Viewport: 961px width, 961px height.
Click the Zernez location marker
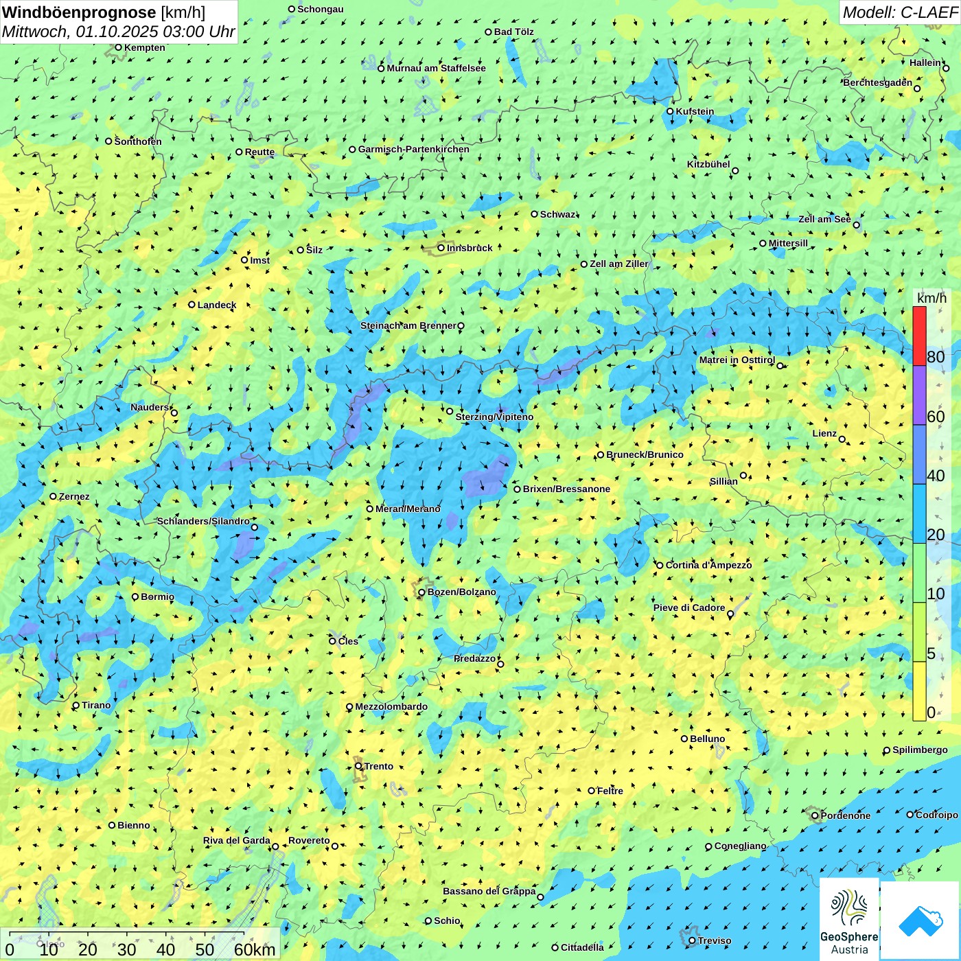(x=53, y=496)
